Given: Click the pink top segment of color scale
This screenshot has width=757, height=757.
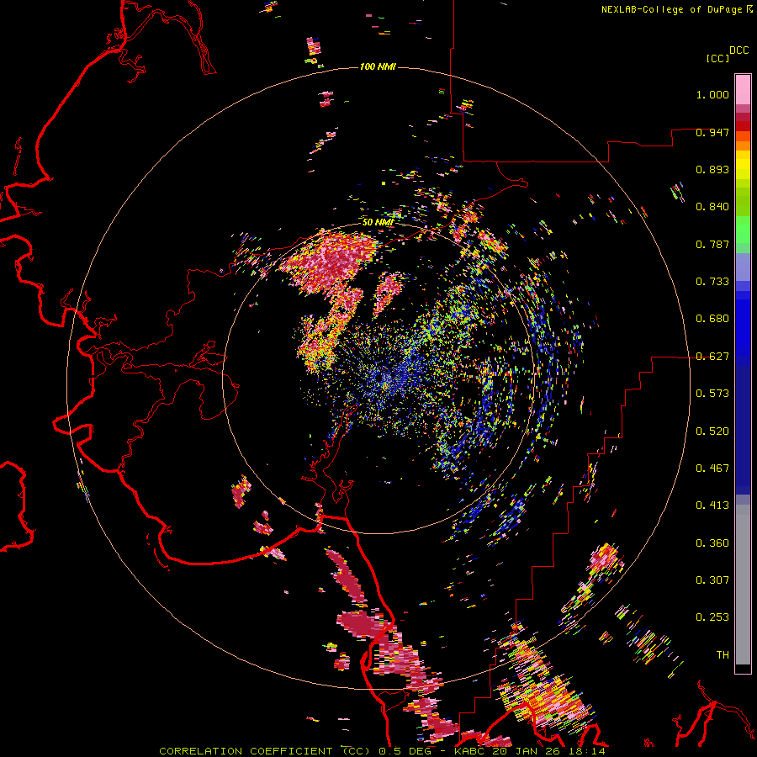Looking at the screenshot, I should click(x=743, y=89).
